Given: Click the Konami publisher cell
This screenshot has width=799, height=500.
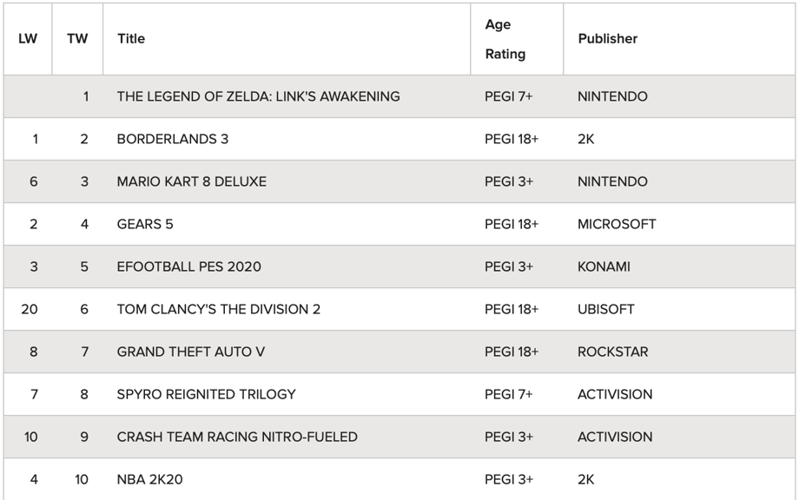Looking at the screenshot, I should coord(604,266).
